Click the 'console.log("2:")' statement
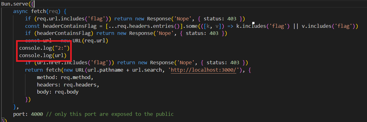367x122 pixels. 45,48
